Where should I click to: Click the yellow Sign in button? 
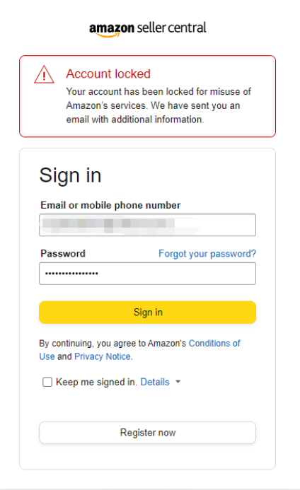coord(147,313)
